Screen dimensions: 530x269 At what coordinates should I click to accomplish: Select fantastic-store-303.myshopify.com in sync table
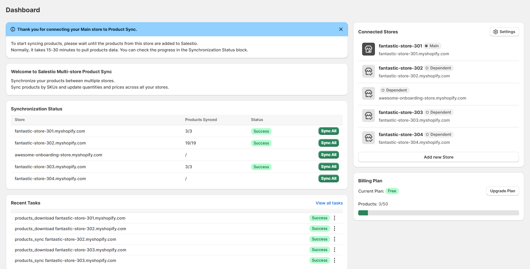50,167
